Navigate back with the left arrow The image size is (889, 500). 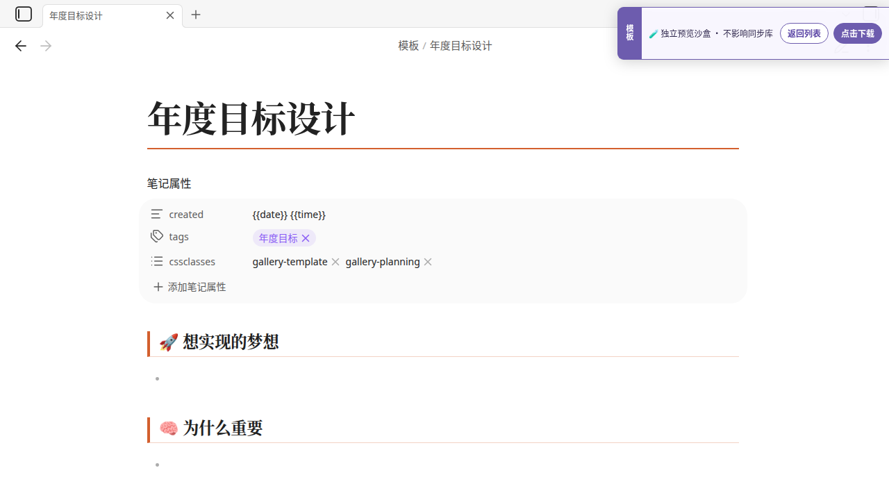(21, 46)
